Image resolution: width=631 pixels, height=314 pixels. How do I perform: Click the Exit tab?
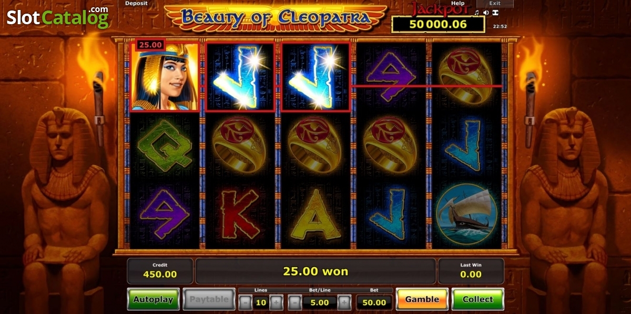tap(495, 3)
